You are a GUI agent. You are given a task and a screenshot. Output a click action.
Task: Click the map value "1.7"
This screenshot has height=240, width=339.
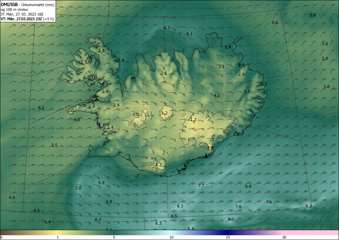pos(159,165)
